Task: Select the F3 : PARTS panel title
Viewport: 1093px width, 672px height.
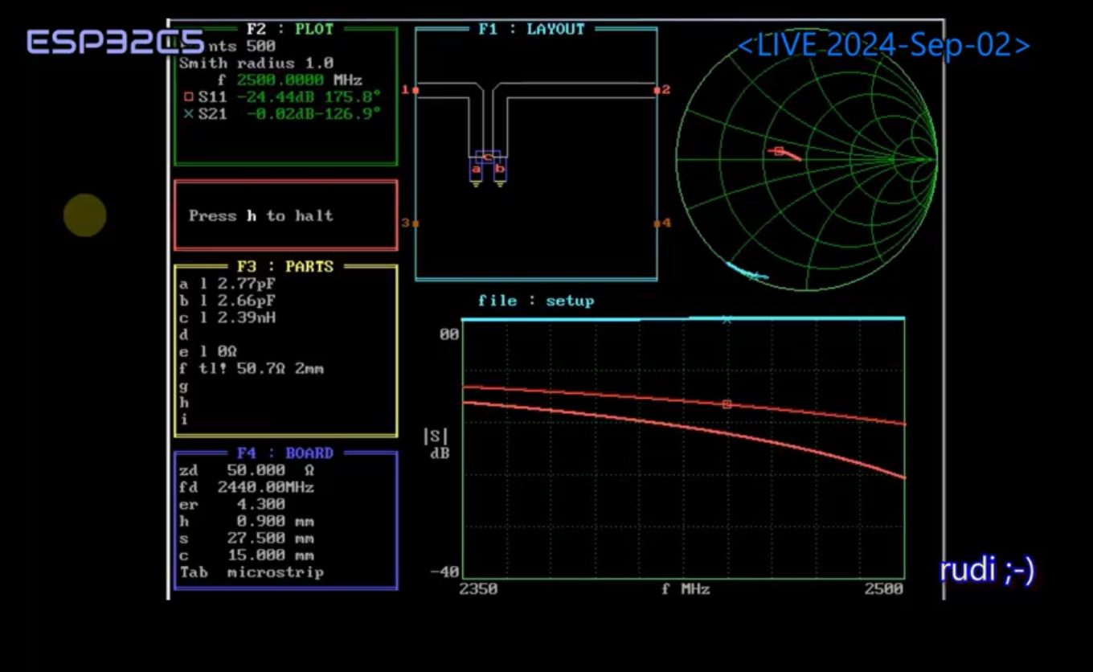Action: coord(285,266)
